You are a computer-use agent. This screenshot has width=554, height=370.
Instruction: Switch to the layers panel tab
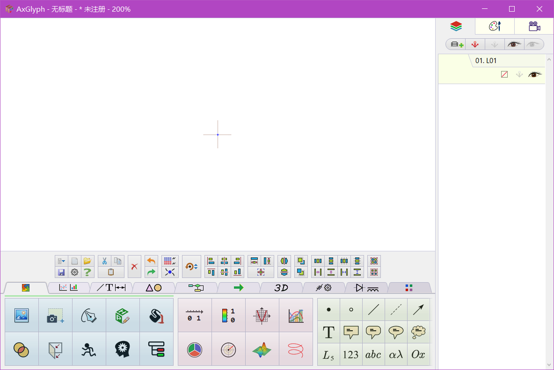(x=456, y=27)
